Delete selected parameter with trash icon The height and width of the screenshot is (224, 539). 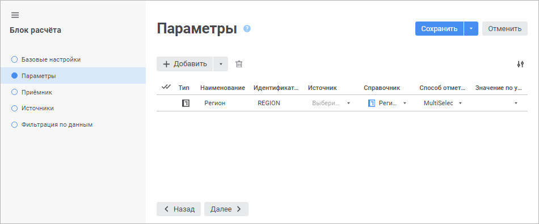coord(239,64)
